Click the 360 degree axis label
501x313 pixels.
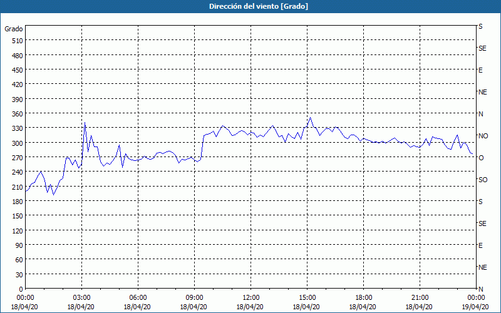click(x=18, y=114)
